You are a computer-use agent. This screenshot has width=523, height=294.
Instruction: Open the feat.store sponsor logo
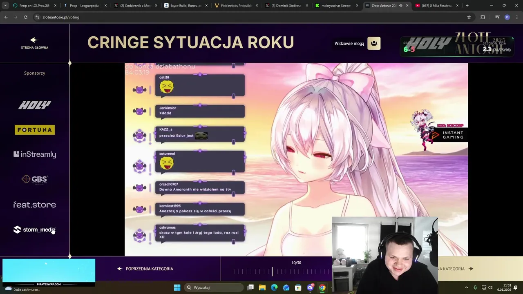click(x=35, y=205)
